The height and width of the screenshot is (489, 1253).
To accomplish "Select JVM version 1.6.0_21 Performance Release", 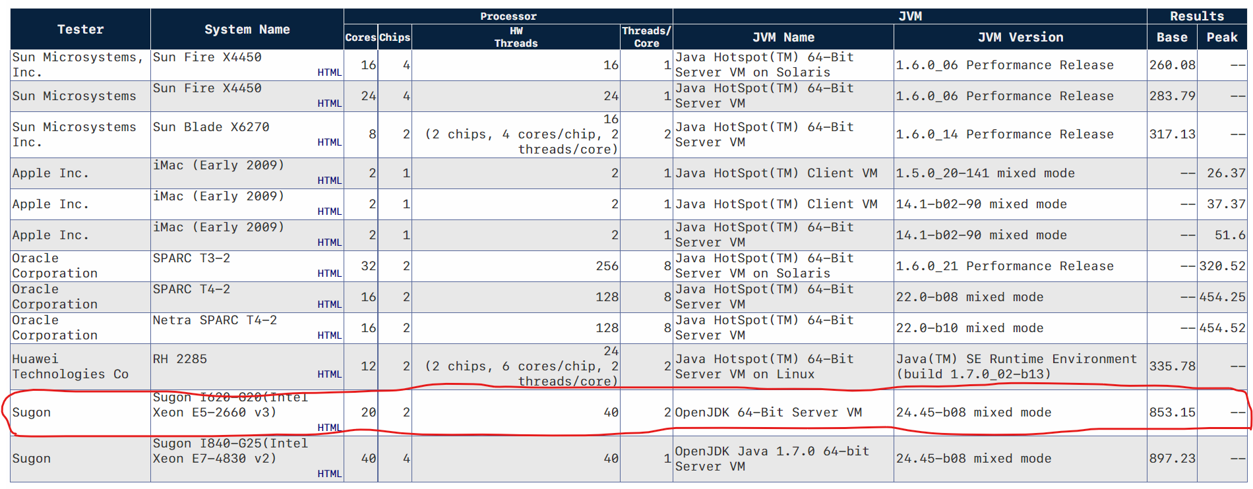I will pyautogui.click(x=1004, y=266).
